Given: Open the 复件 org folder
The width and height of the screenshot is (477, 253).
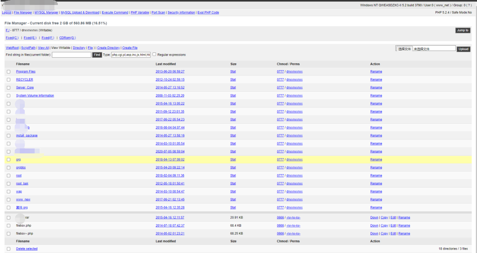Looking at the screenshot, I should tap(22, 207).
